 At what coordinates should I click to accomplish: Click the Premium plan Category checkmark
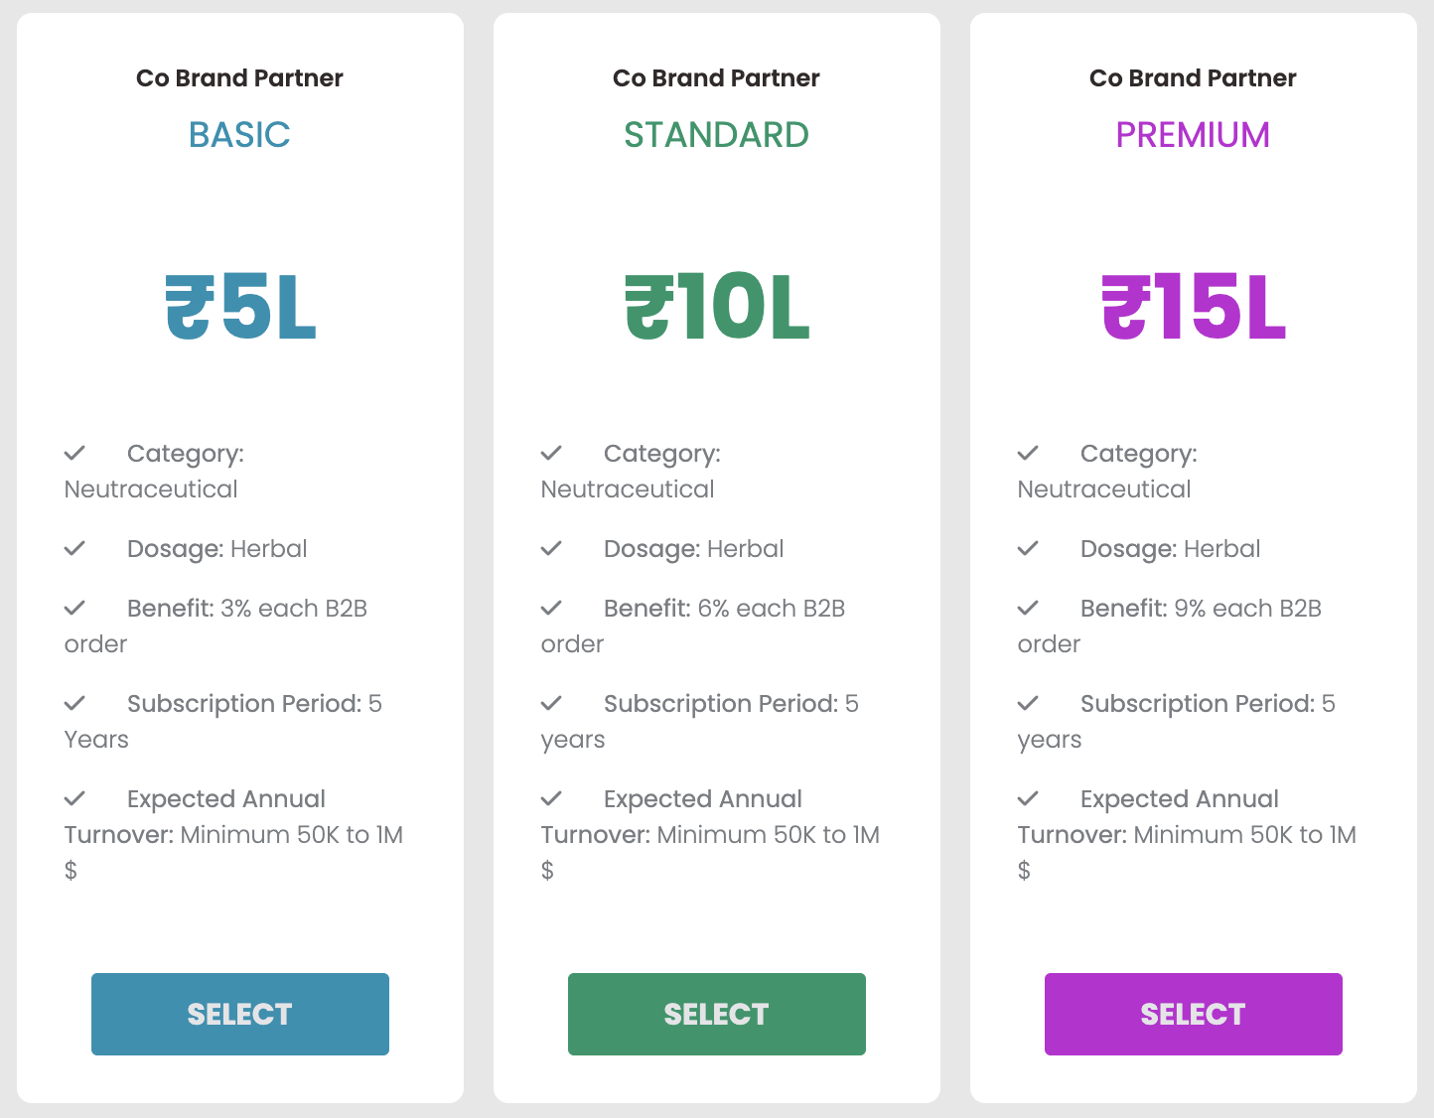tap(1029, 454)
